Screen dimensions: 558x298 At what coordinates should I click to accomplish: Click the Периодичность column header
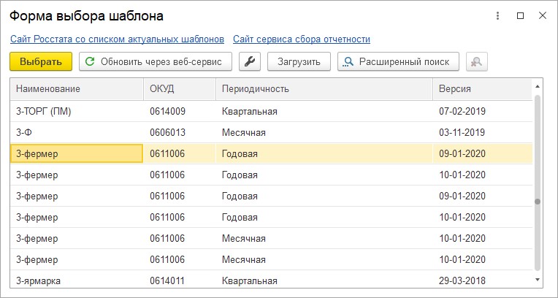pos(324,88)
